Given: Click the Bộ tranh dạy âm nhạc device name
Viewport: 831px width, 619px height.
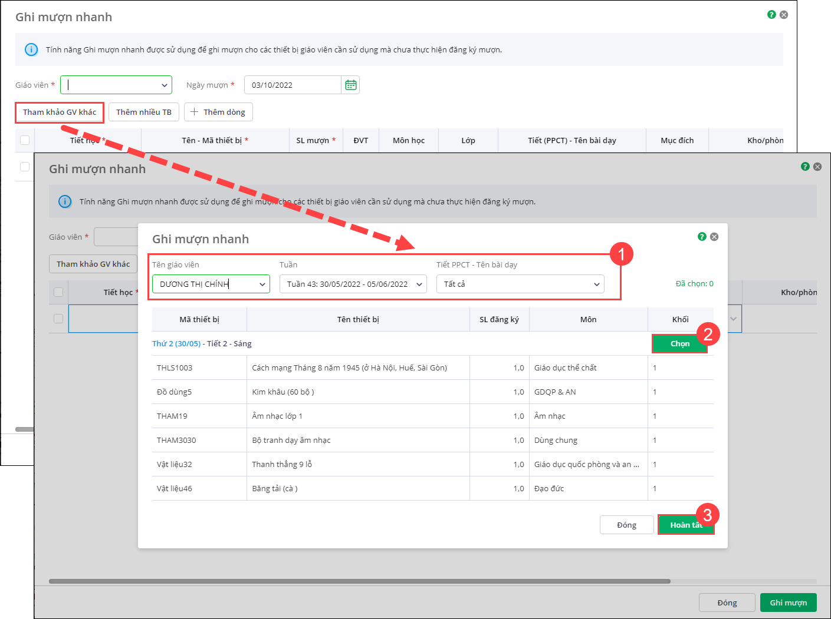Looking at the screenshot, I should (x=291, y=440).
